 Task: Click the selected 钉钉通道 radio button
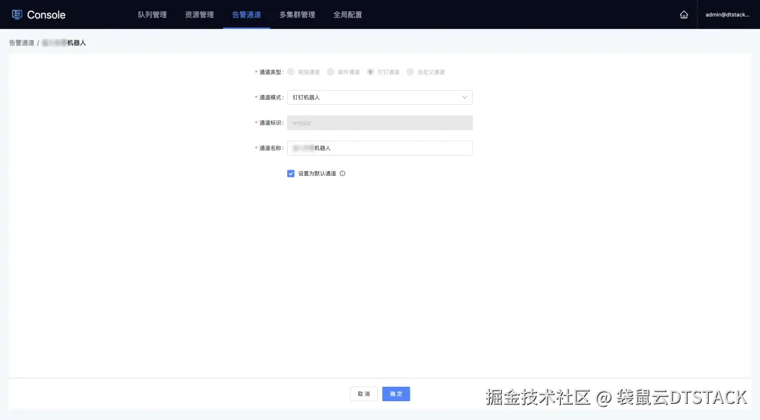[x=370, y=71]
